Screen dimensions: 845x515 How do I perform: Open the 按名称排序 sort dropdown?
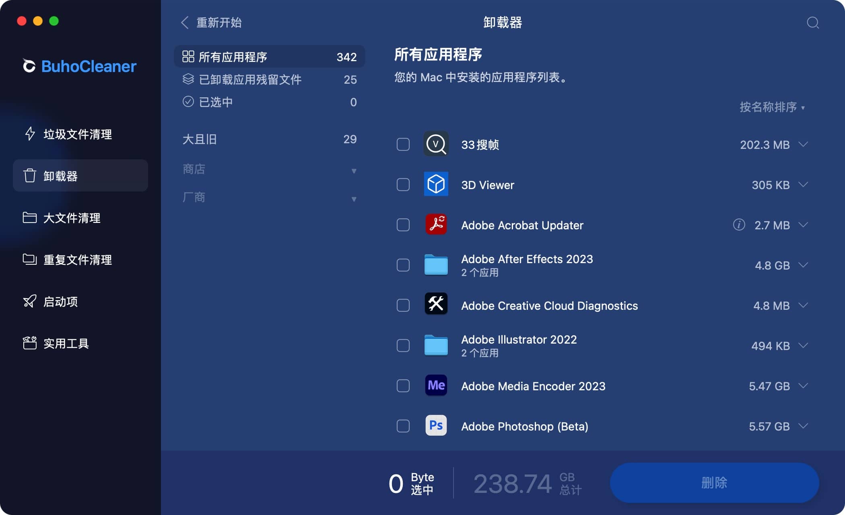click(772, 107)
